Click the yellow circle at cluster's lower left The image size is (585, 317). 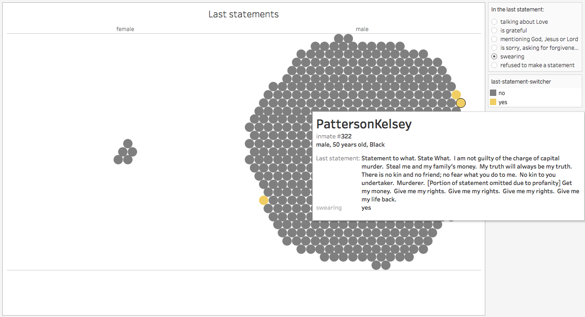263,200
